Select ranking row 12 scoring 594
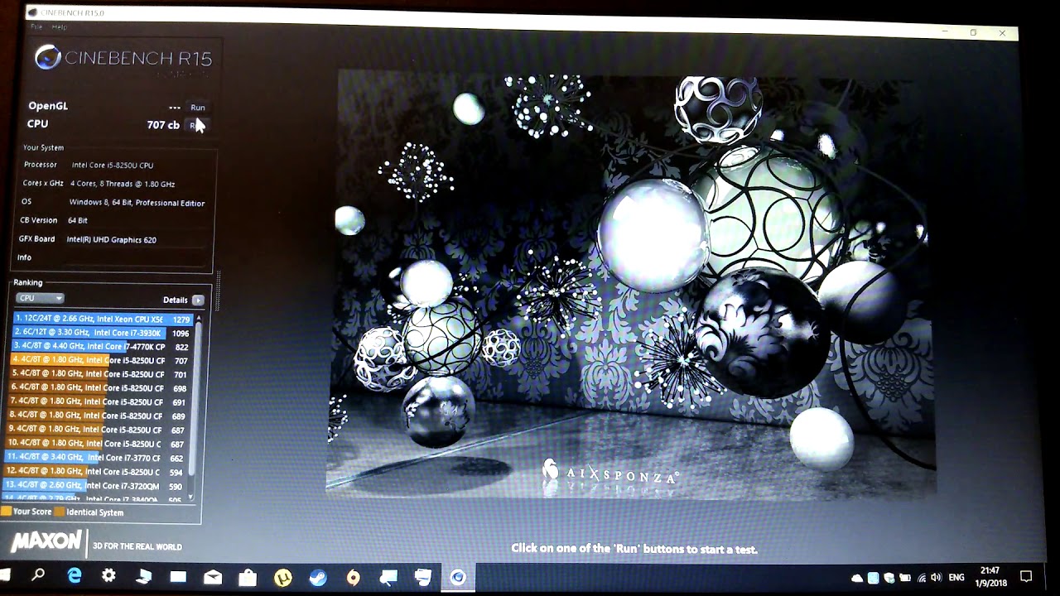Image resolution: width=1060 pixels, height=596 pixels. click(x=94, y=472)
